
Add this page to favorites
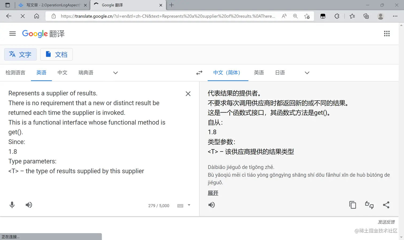(307, 16)
